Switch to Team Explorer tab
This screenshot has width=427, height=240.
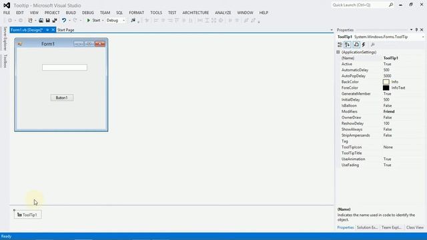pyautogui.click(x=392, y=227)
